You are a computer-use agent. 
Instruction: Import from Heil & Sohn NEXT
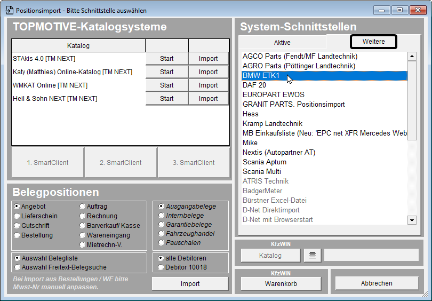tap(209, 98)
